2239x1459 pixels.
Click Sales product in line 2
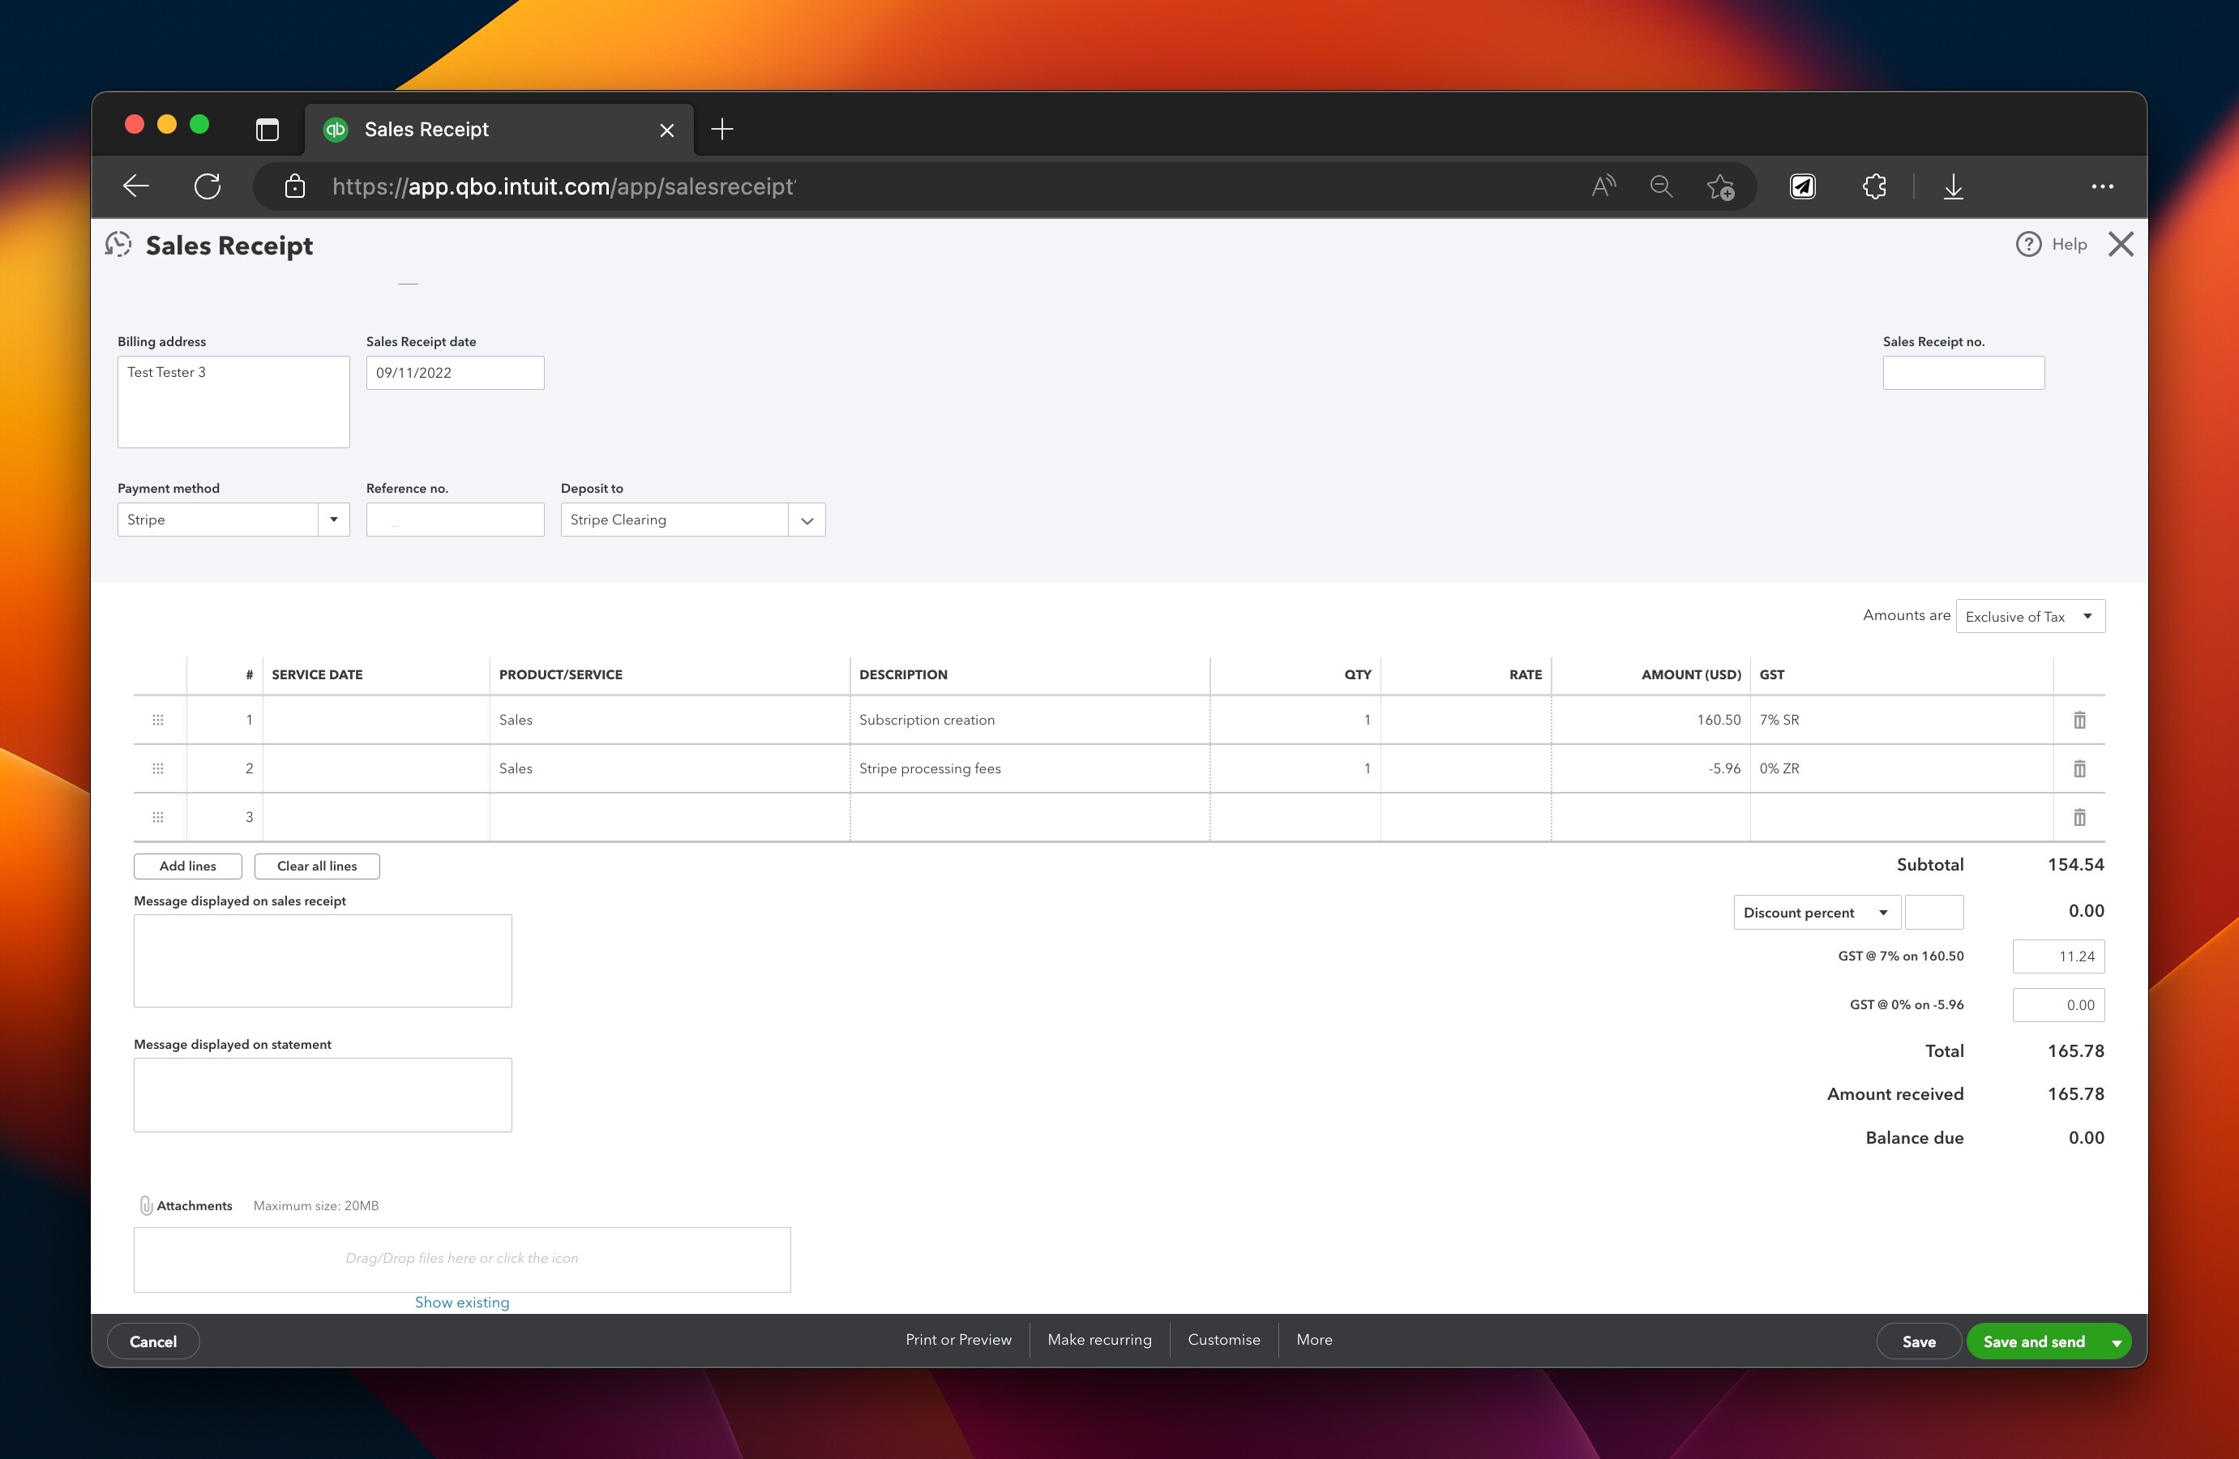coord(669,768)
